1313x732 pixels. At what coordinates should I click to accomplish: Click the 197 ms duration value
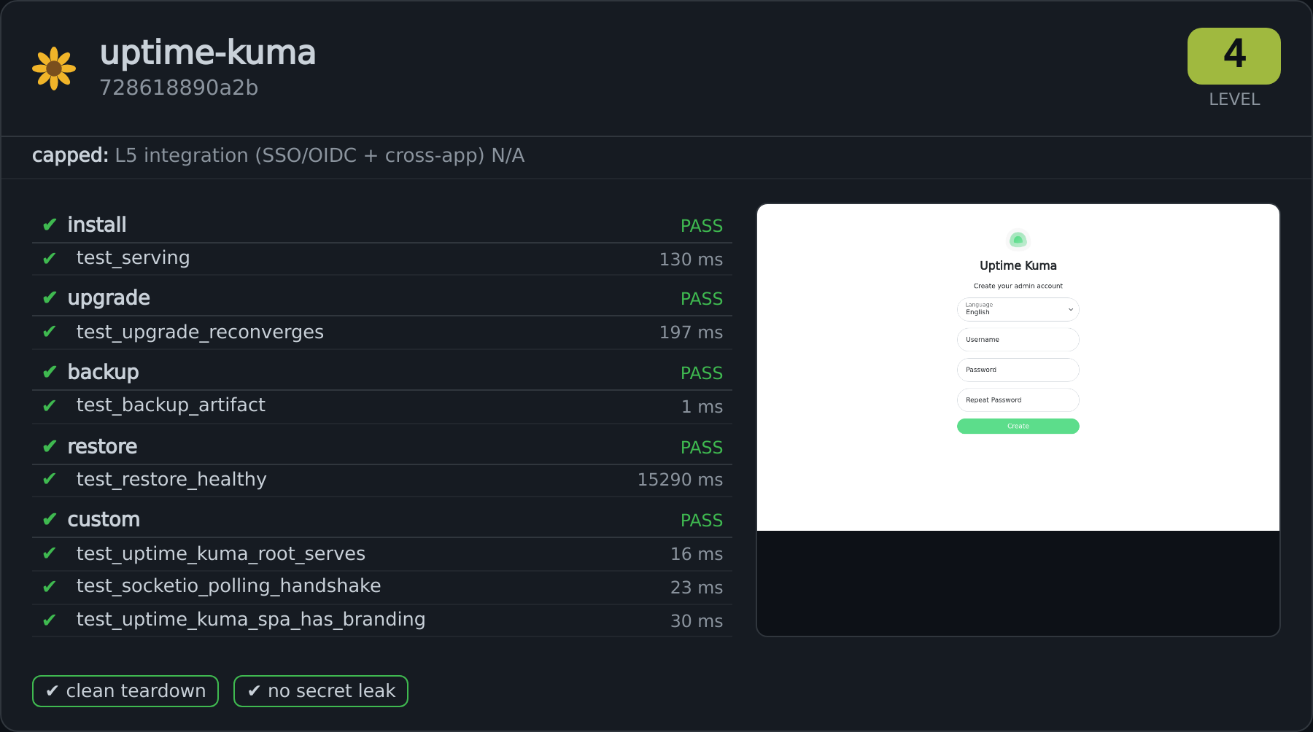[691, 332]
